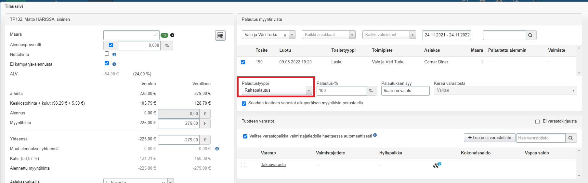
Task: Click the black info icon beside Määrä
Action: click(172, 35)
